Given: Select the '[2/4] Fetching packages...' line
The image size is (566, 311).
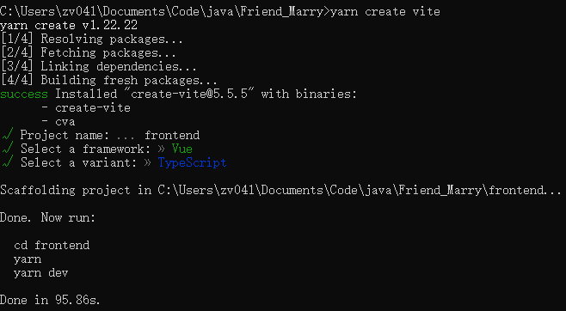Looking at the screenshot, I should pos(88,52).
